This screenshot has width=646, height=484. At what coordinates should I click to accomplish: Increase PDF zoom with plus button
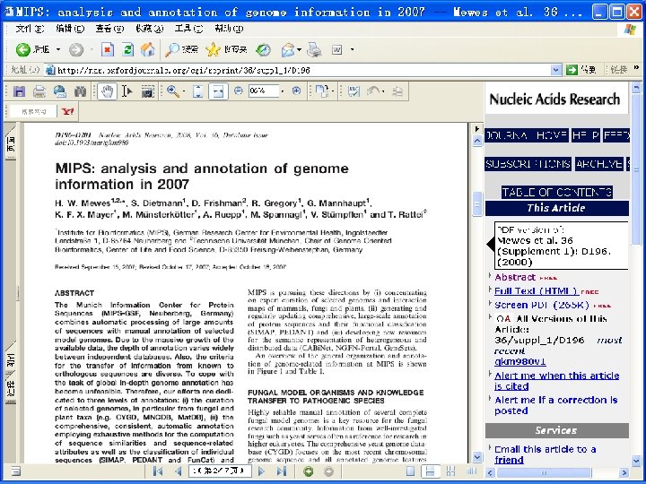point(296,91)
